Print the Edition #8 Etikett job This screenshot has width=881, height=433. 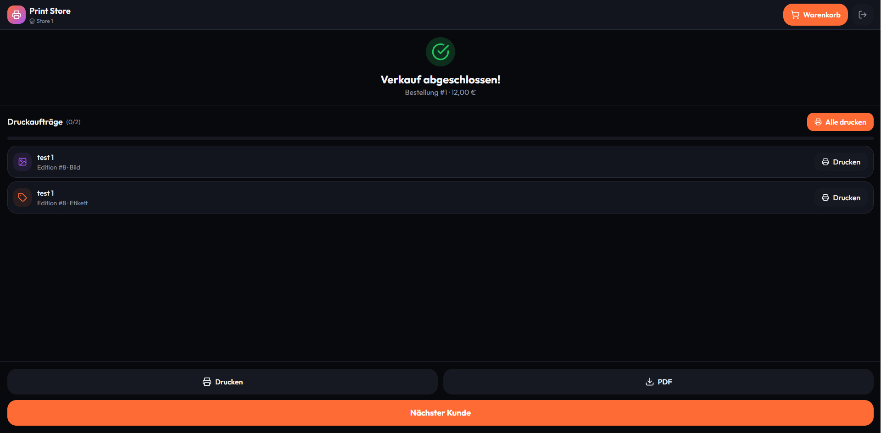click(x=841, y=197)
